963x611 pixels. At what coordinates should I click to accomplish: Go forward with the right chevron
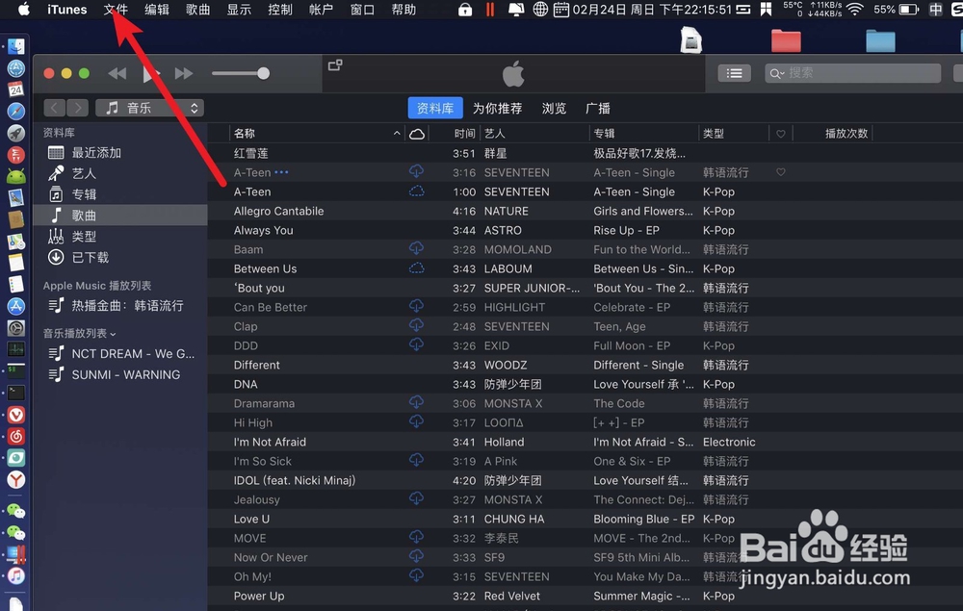pos(77,108)
